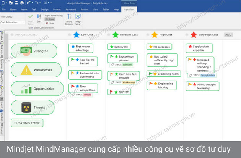Click green flag on Leadership team card
Screen dimensions: 241x158
(151, 74)
